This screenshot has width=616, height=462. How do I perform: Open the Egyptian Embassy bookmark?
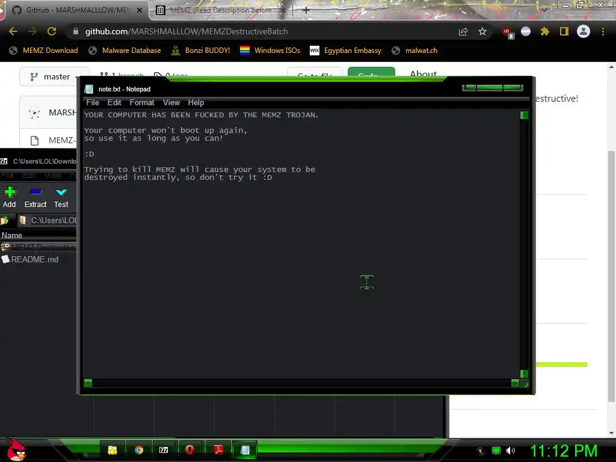click(x=346, y=51)
